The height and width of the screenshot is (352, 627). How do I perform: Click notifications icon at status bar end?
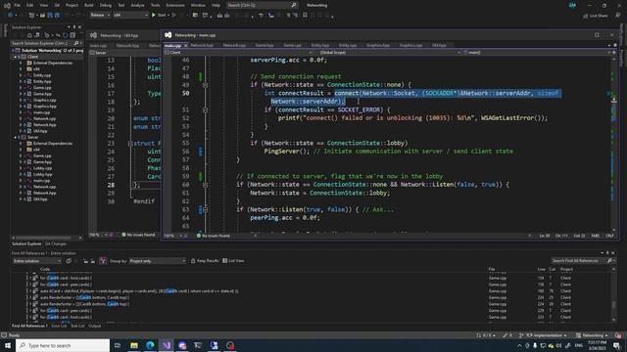click(x=618, y=335)
